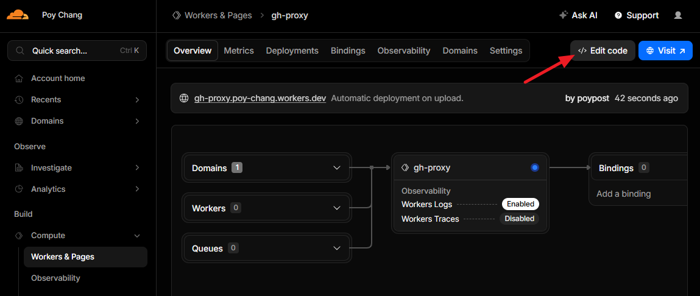The width and height of the screenshot is (700, 296).
Task: Click the Workers Logs label
Action: click(x=427, y=205)
